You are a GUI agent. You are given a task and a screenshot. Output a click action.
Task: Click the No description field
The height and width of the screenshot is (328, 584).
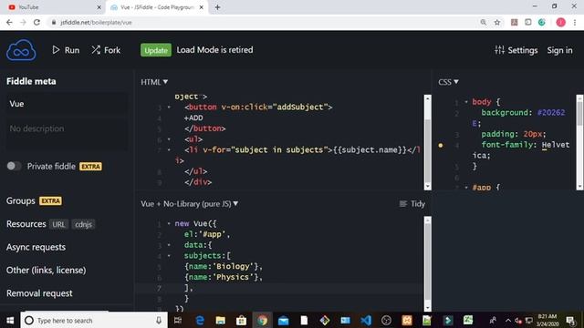pyautogui.click(x=67, y=133)
